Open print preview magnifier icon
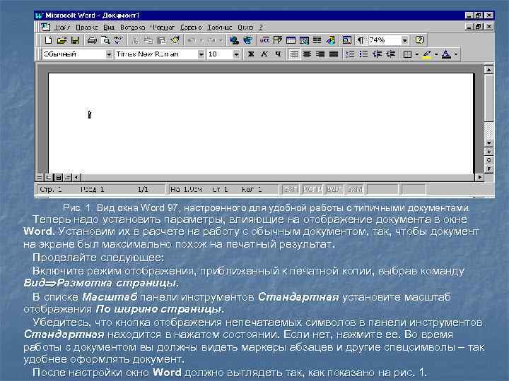The width and height of the screenshot is (509, 381). click(x=105, y=40)
